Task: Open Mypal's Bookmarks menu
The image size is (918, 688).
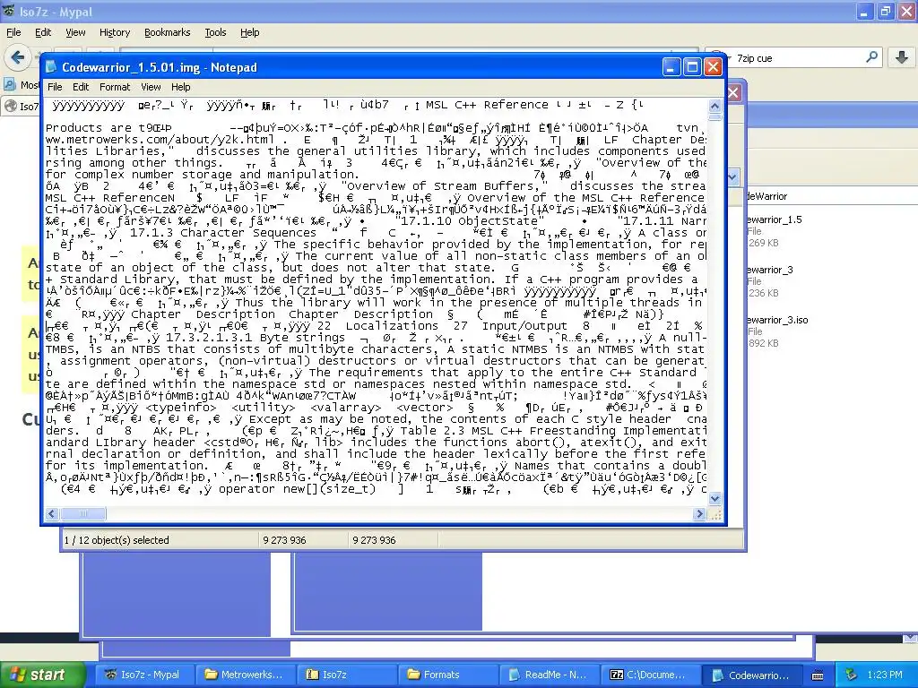Action: (x=167, y=32)
